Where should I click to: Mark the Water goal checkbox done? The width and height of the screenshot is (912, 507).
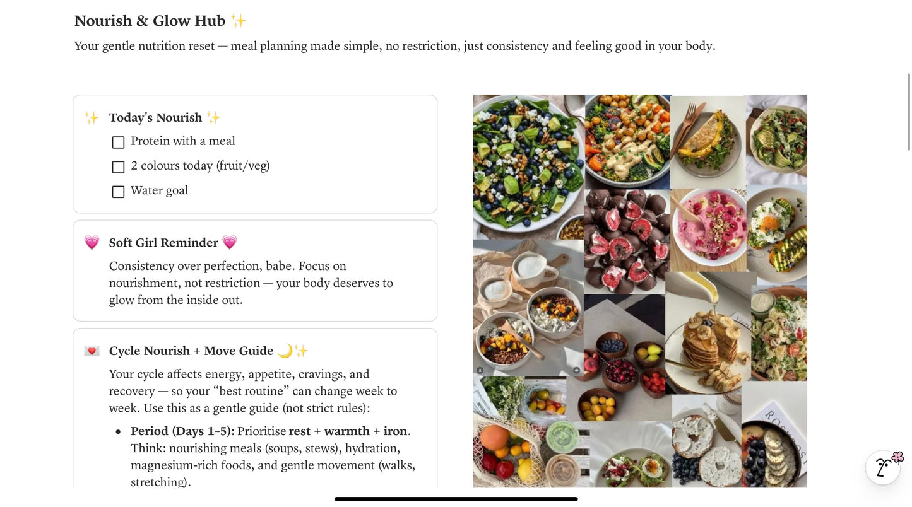(x=118, y=192)
